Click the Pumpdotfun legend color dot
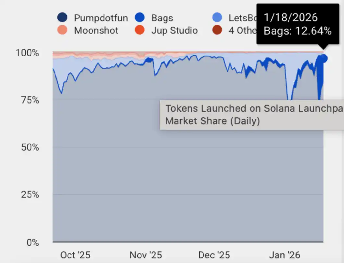The height and width of the screenshot is (263, 344). click(x=62, y=18)
